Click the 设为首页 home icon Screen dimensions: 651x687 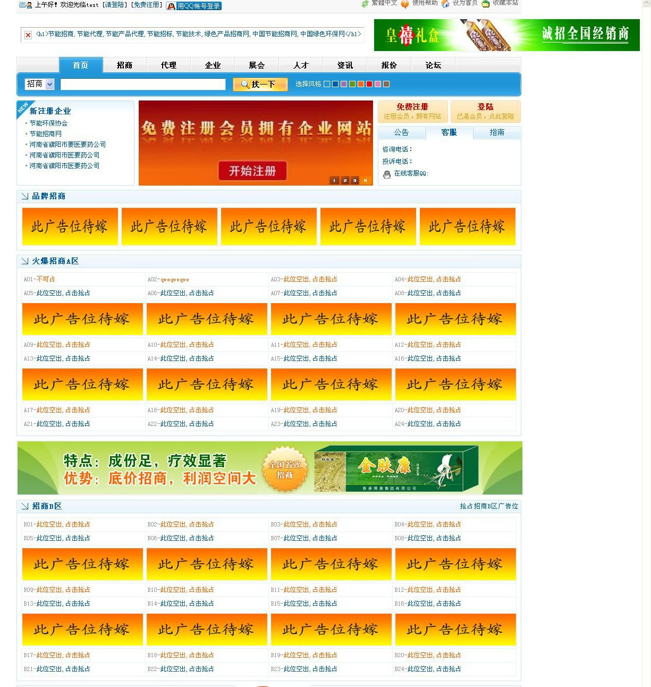445,4
